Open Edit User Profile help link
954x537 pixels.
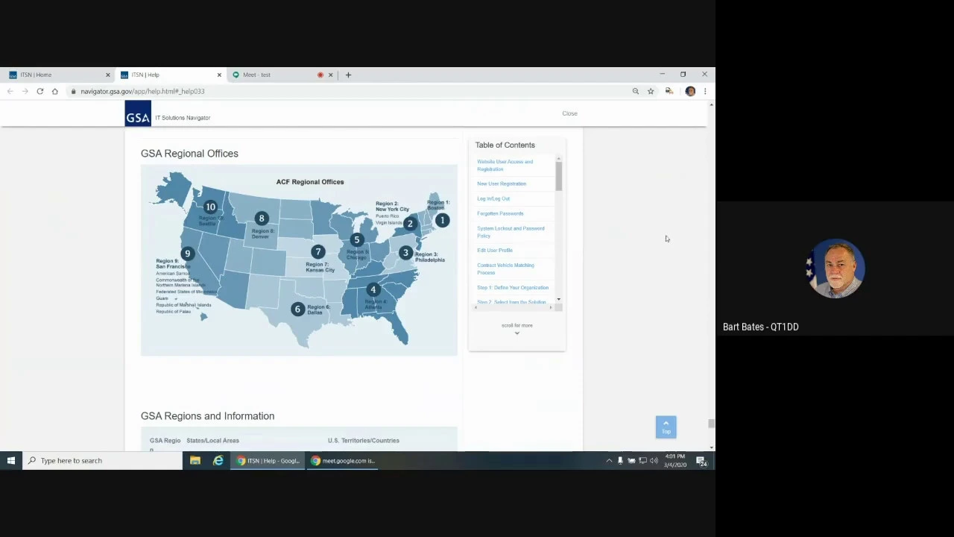coord(495,250)
